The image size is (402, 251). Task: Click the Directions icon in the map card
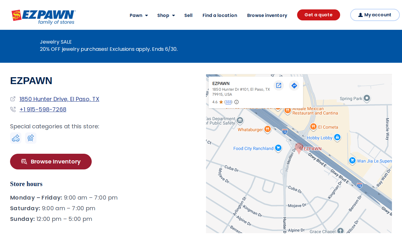coord(294,85)
